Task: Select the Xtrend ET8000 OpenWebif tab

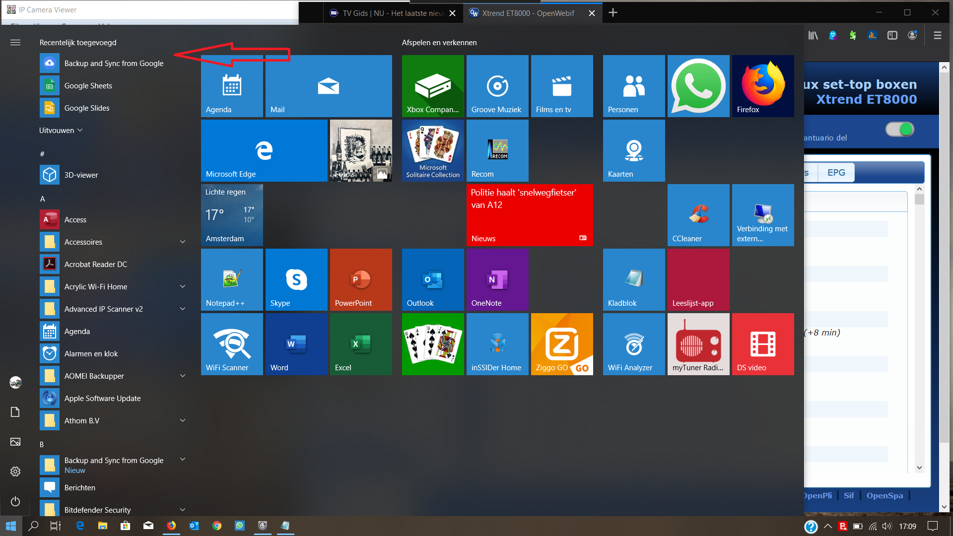Action: (533, 13)
